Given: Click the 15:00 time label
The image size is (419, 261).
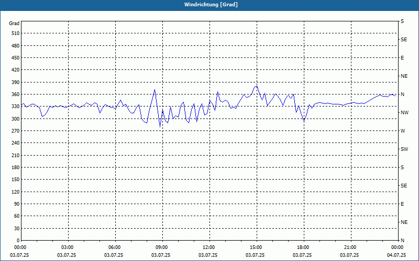Looking at the screenshot, I should [x=256, y=247].
